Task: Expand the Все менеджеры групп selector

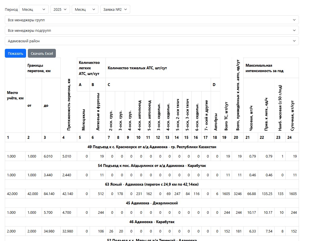Action: click(x=152, y=20)
